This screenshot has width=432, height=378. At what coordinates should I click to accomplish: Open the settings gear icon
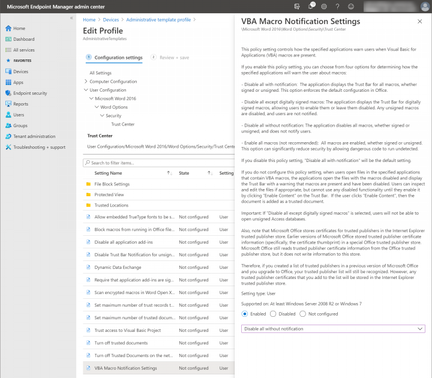(x=324, y=7)
